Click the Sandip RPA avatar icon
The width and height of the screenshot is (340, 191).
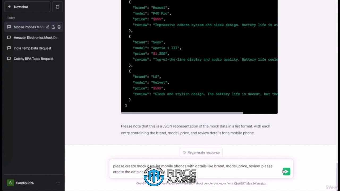point(10,183)
